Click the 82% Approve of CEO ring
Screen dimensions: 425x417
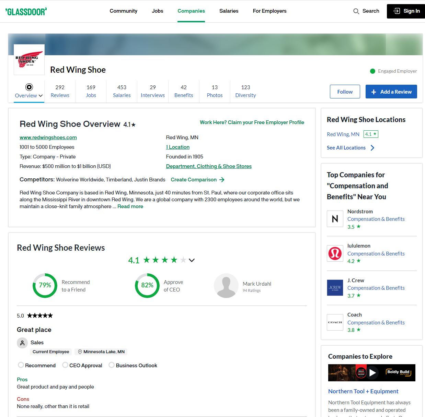147,285
